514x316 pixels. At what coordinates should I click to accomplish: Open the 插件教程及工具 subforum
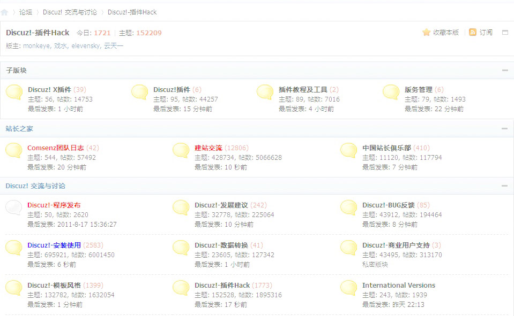(303, 90)
